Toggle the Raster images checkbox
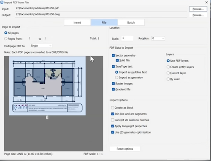This screenshot has height=161, width=211. pos(114,84)
